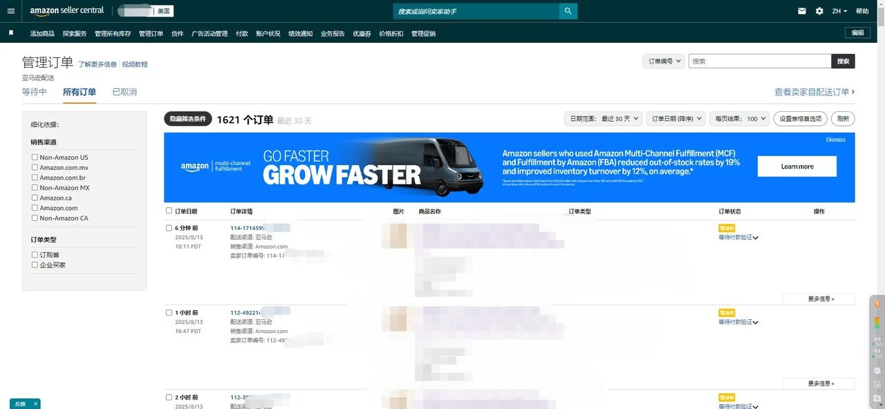
Task: Open 业务报告 in navigation bar
Action: (x=333, y=33)
